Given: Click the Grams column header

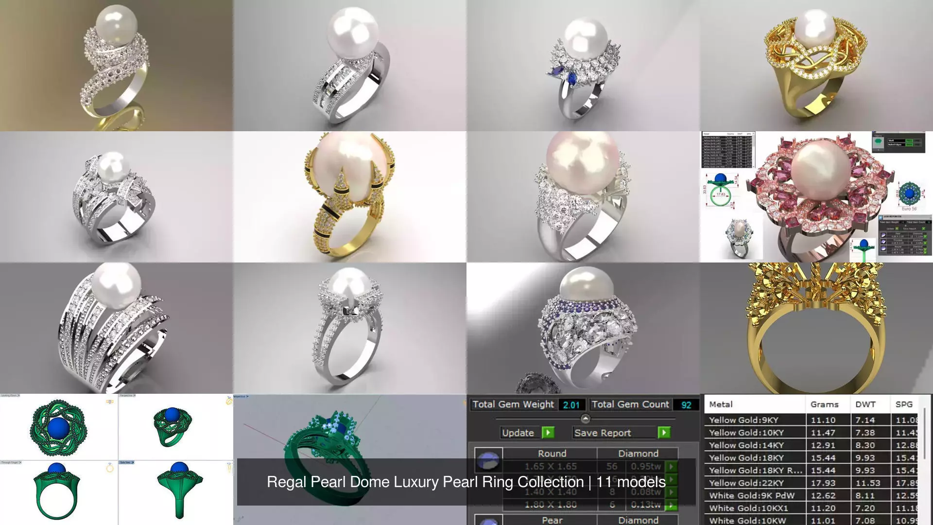Looking at the screenshot, I should click(825, 404).
